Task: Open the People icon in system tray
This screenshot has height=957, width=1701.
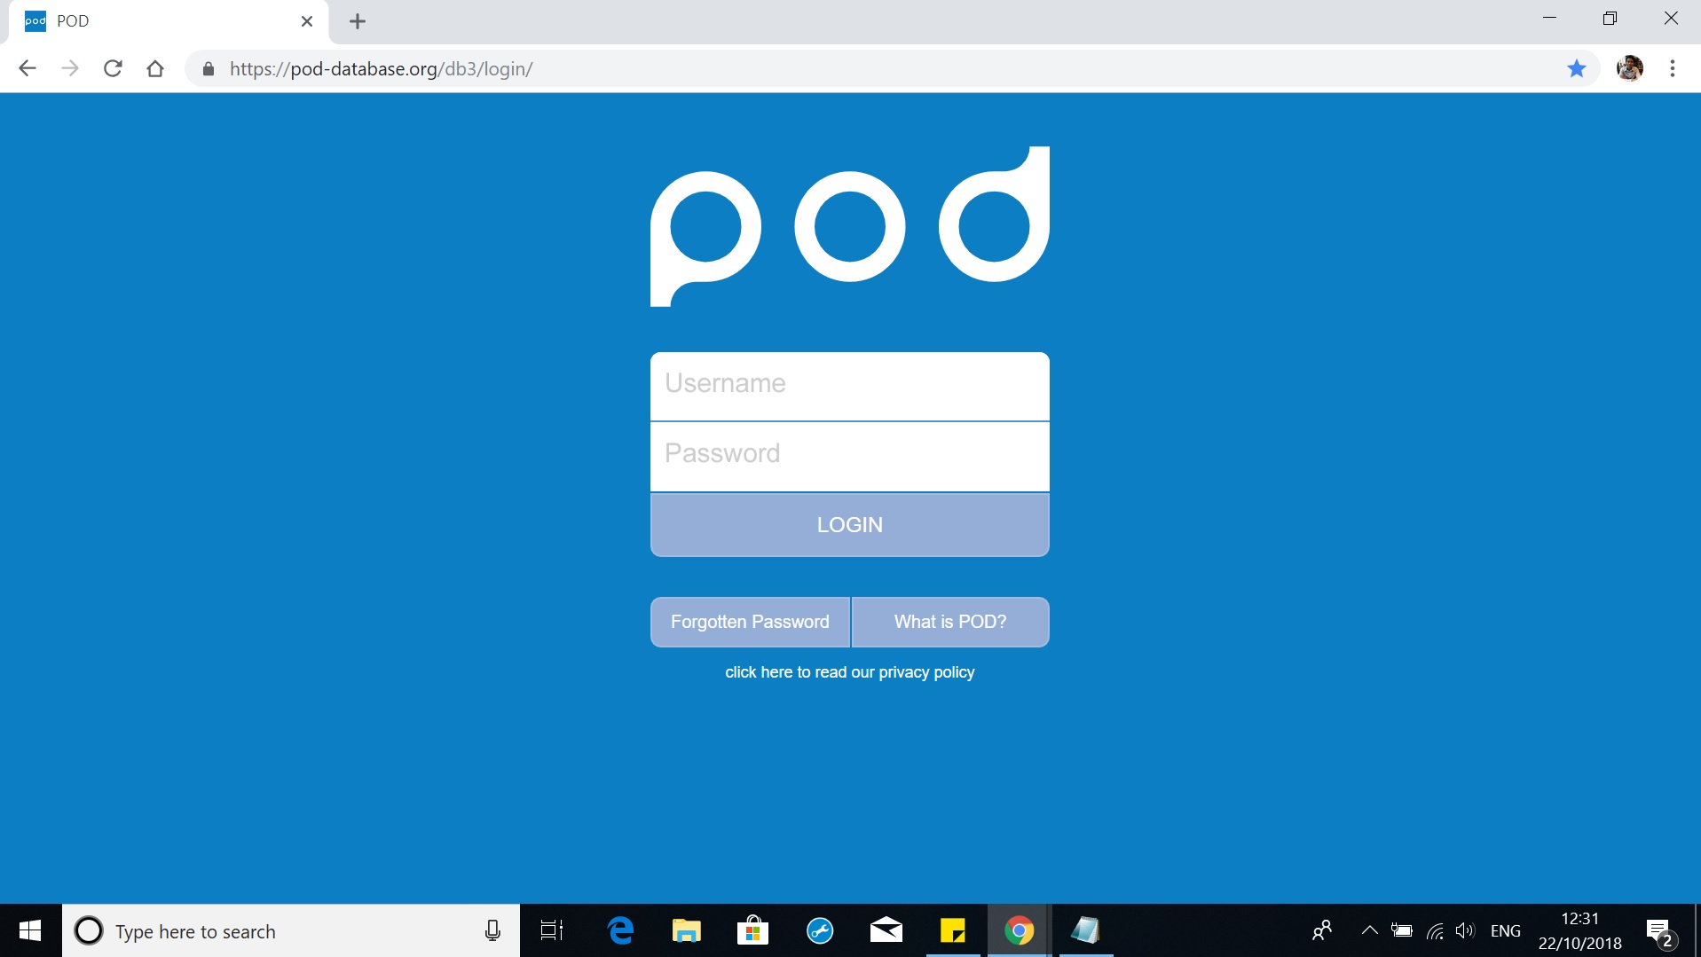Action: click(1322, 930)
